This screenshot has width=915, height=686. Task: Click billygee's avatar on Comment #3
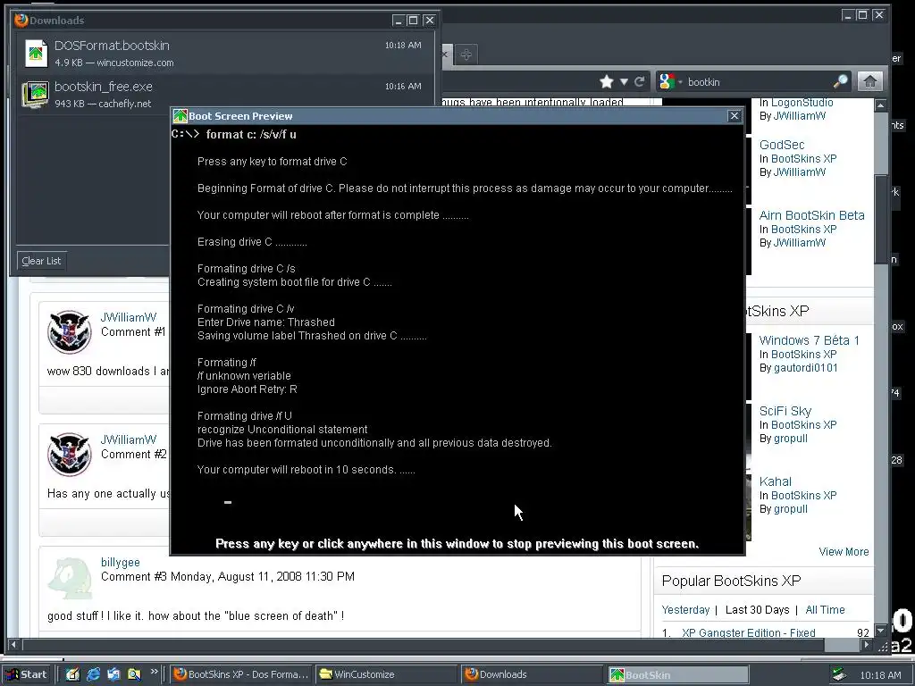(x=70, y=578)
